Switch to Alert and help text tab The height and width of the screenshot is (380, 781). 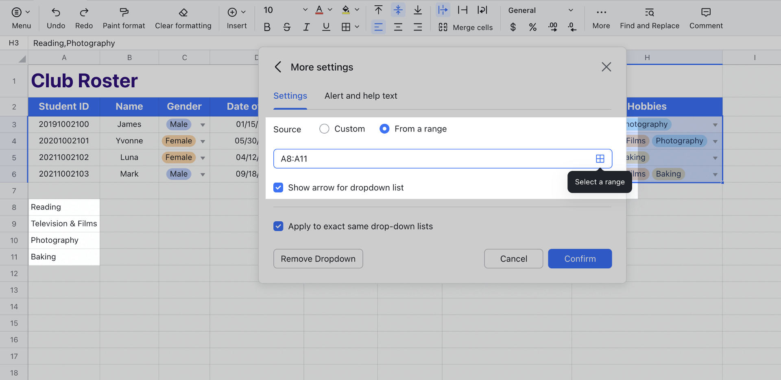pyautogui.click(x=360, y=96)
